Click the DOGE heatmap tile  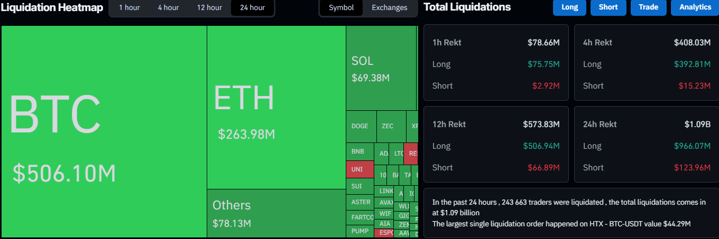click(x=361, y=127)
